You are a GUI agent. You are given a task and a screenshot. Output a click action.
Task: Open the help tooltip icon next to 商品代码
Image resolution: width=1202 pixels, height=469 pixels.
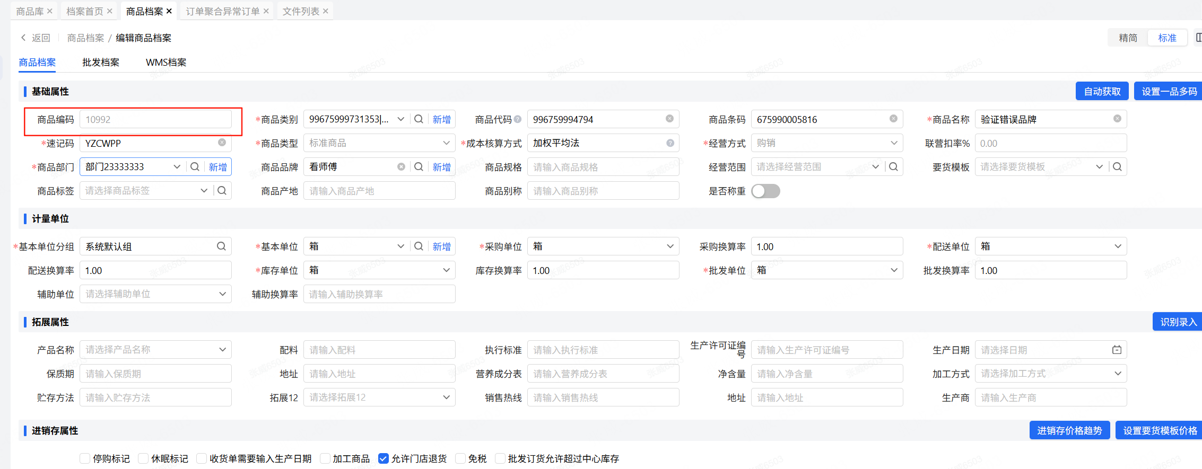(518, 119)
